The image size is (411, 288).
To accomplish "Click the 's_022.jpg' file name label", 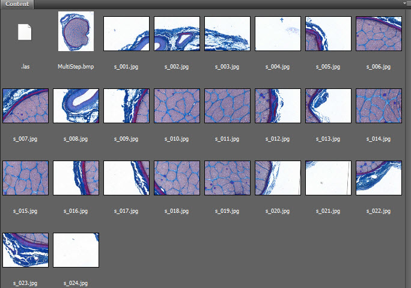I will (x=379, y=211).
